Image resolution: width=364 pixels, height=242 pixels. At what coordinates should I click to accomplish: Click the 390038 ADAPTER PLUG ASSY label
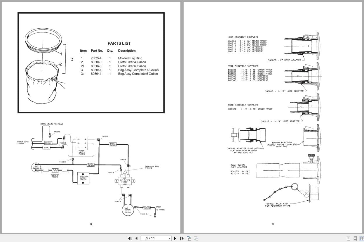tap(243, 150)
